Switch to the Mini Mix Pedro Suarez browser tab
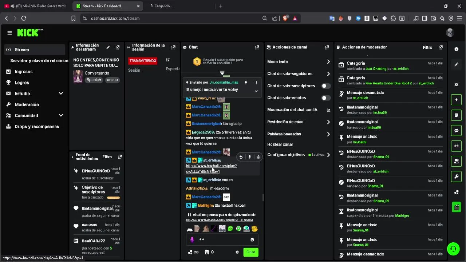Image resolution: width=466 pixels, height=262 pixels. (x=36, y=6)
